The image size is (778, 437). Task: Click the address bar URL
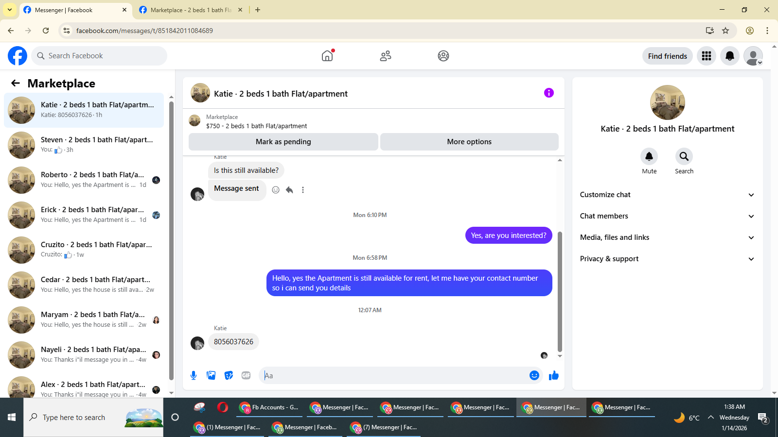pos(144,31)
